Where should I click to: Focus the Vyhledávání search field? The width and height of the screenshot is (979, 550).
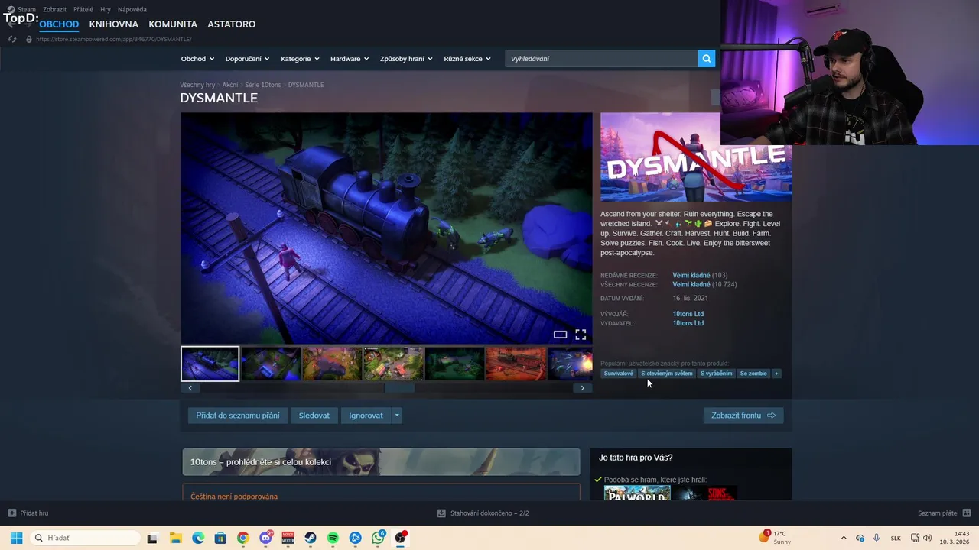pyautogui.click(x=601, y=59)
